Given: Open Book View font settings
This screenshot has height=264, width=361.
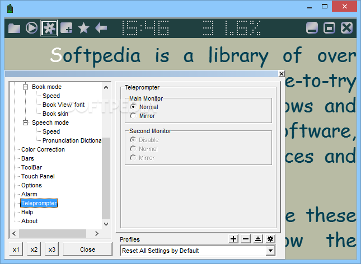Looking at the screenshot, I should click(64, 105).
